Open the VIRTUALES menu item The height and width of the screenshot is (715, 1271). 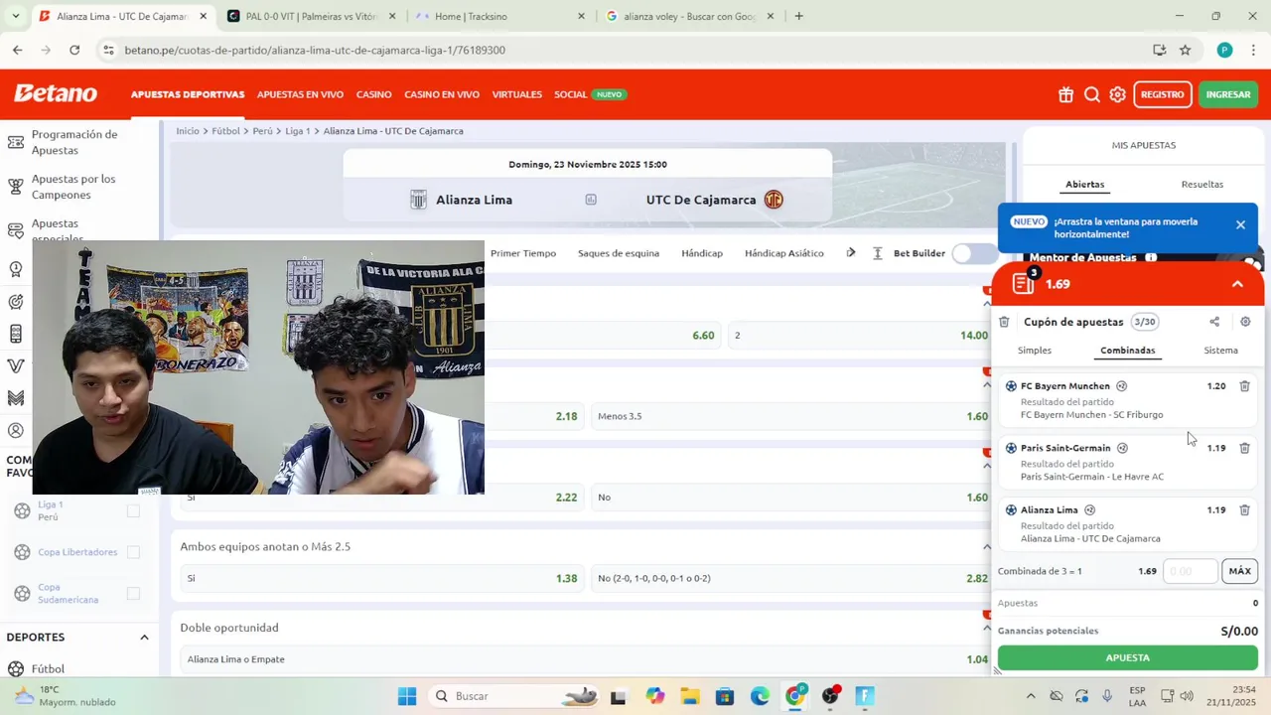pyautogui.click(x=516, y=94)
